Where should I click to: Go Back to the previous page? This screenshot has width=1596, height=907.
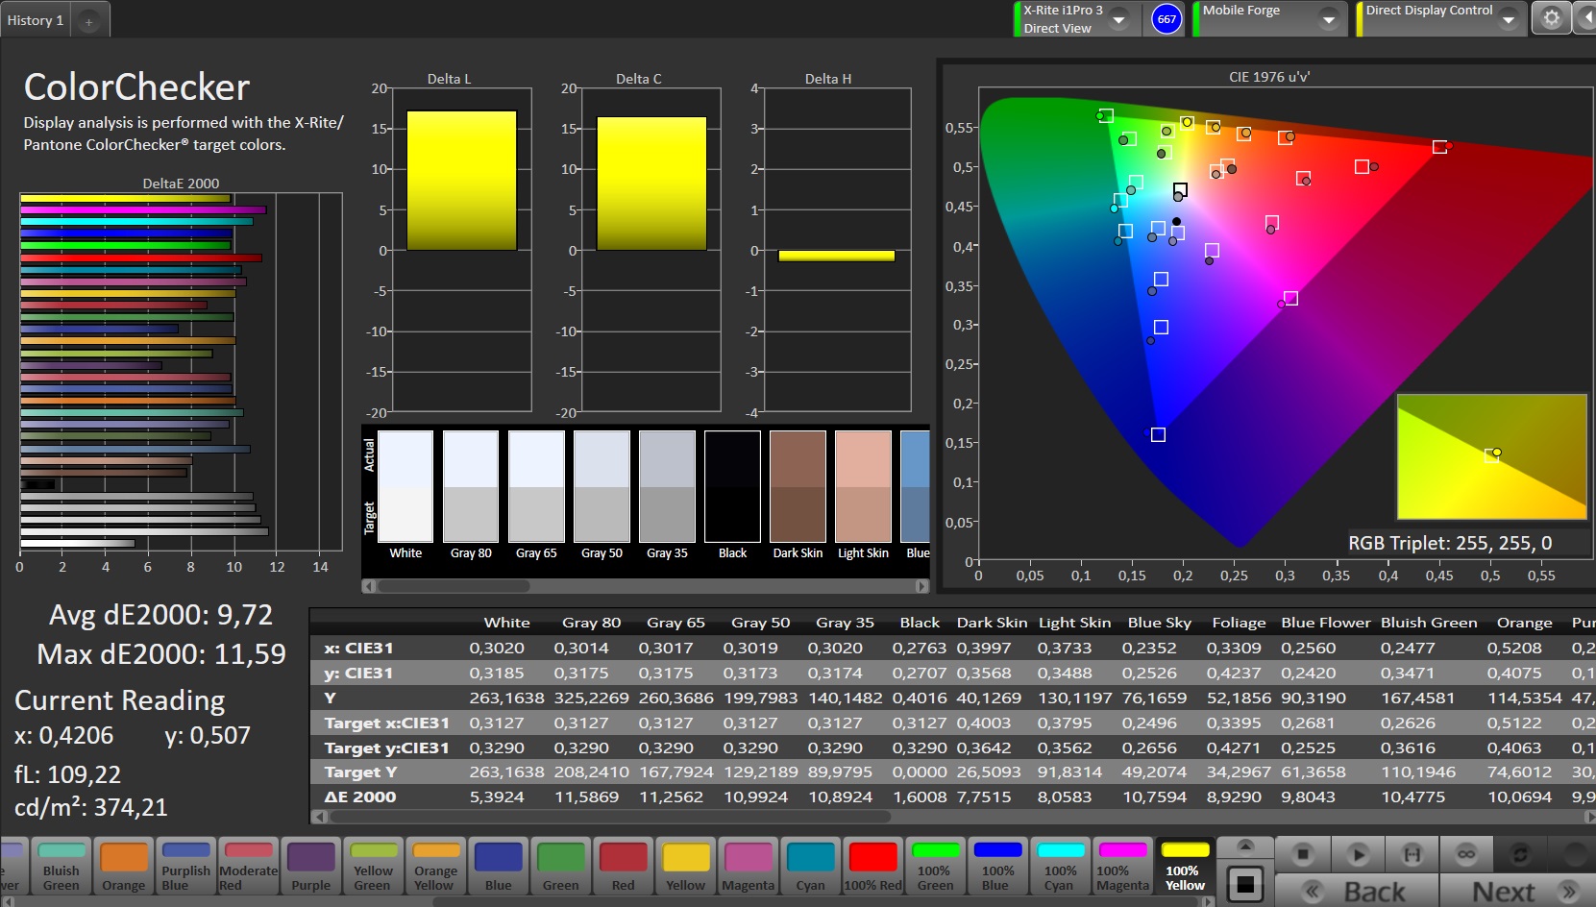(x=1357, y=891)
